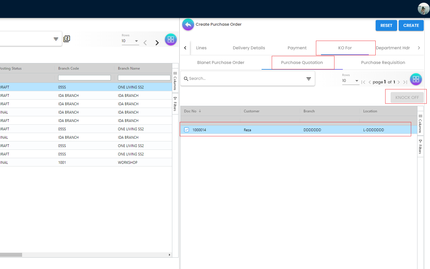Click the Branch Code filter input
Viewport: 430px width, 269px height.
(x=85, y=78)
